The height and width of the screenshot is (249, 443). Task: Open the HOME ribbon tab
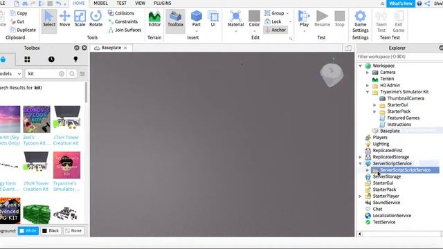click(x=79, y=3)
